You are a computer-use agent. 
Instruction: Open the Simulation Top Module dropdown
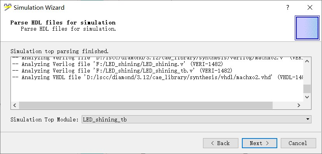click(196, 119)
